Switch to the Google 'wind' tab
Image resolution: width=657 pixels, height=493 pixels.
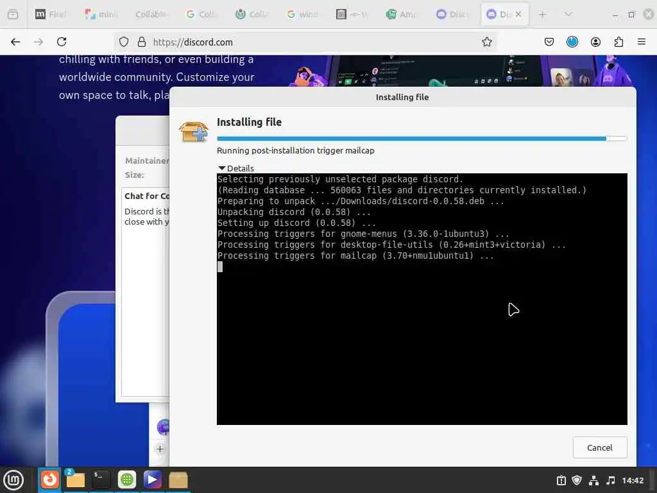[x=302, y=14]
